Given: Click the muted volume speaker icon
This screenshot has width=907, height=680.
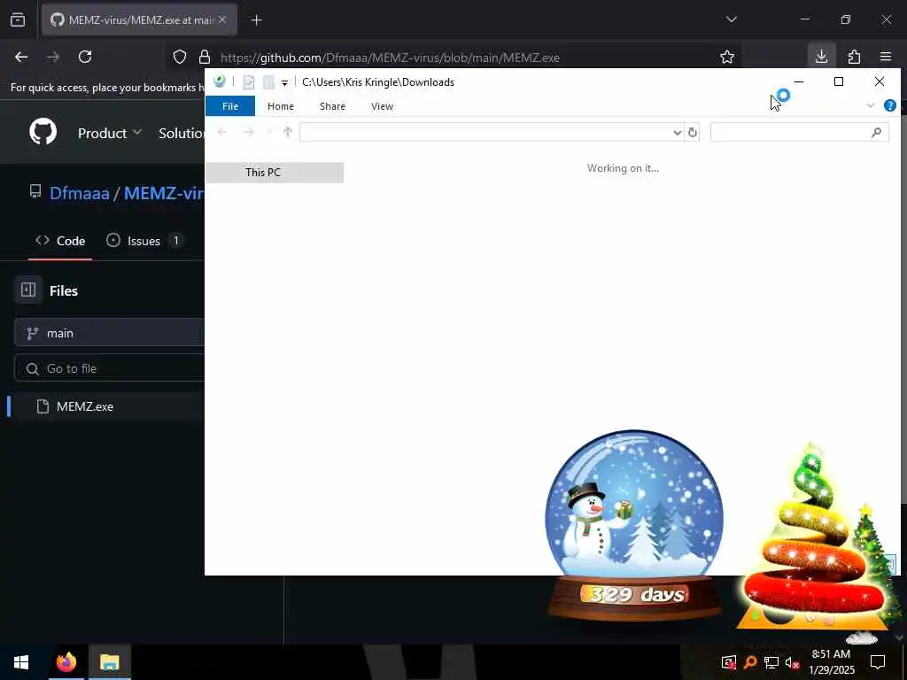Looking at the screenshot, I should coord(792,662).
